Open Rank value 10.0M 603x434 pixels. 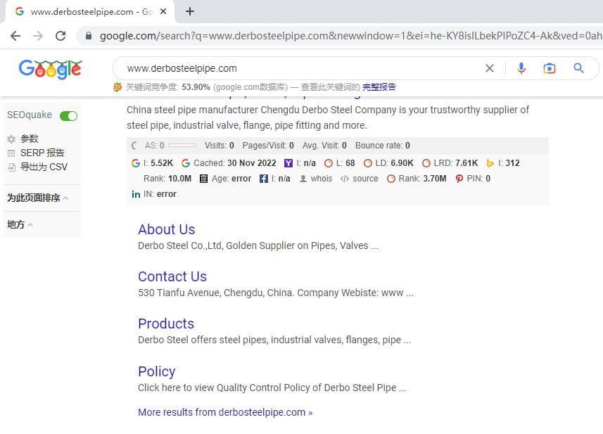(x=179, y=179)
